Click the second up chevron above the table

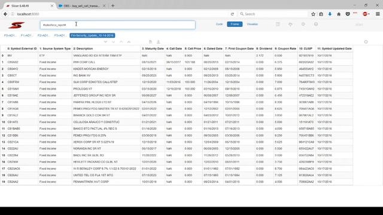tap(129, 42)
